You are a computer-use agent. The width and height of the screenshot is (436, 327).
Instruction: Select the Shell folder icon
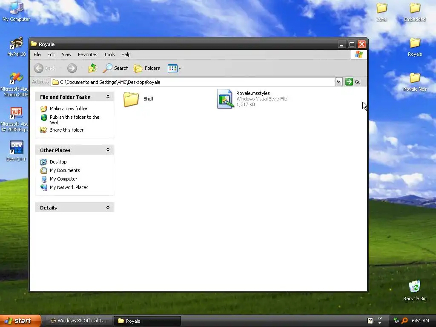coord(131,99)
